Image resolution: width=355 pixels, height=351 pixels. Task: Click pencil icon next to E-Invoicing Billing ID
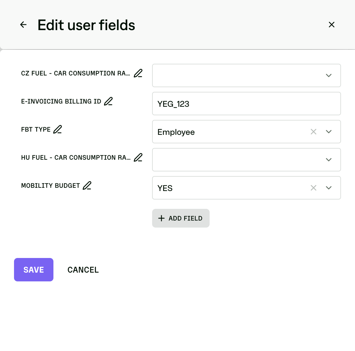[108, 101]
